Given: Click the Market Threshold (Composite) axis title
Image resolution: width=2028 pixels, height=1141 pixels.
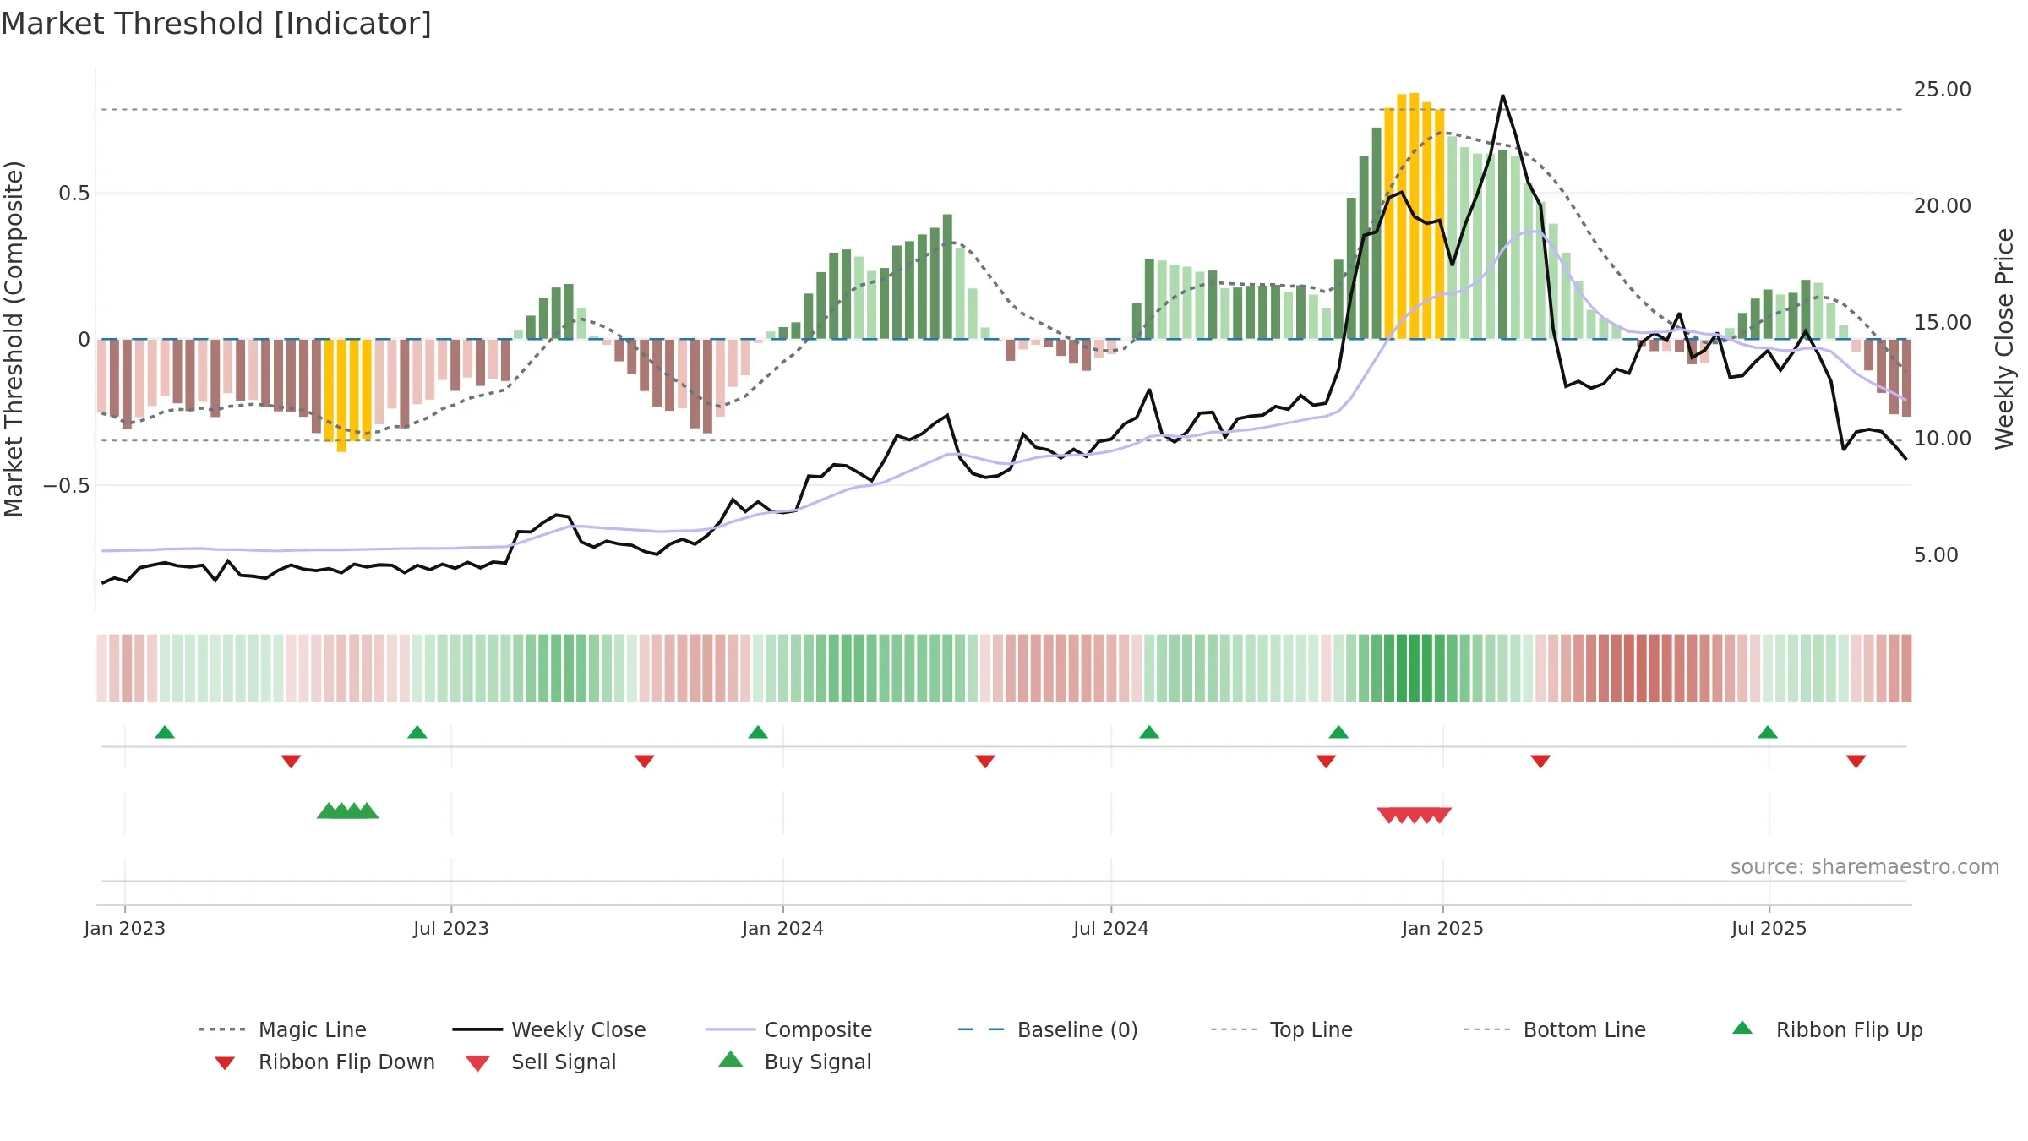Looking at the screenshot, I should pyautogui.click(x=14, y=339).
